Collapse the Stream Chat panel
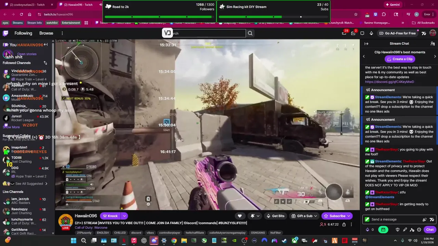Viewport: 438px width, 246px height. pyautogui.click(x=366, y=44)
